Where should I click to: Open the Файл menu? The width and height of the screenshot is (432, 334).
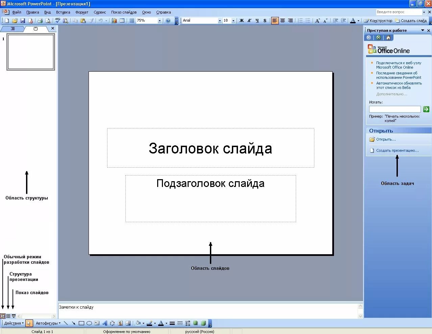(17, 12)
